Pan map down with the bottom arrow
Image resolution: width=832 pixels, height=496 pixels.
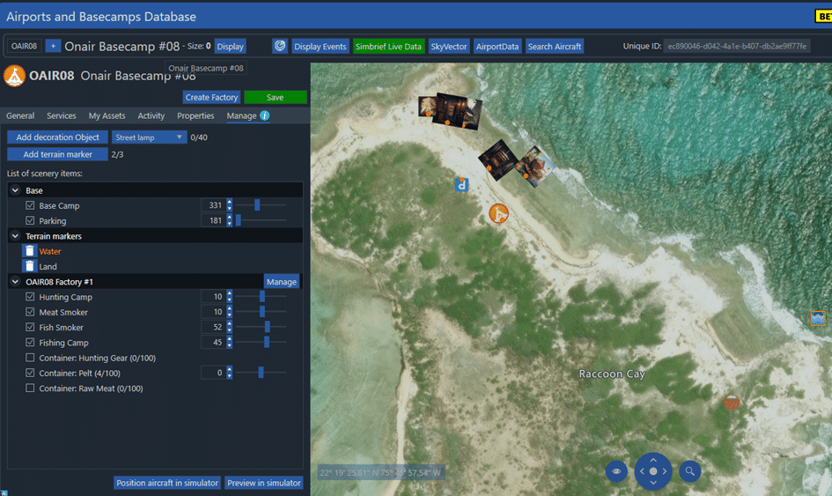pos(653,483)
